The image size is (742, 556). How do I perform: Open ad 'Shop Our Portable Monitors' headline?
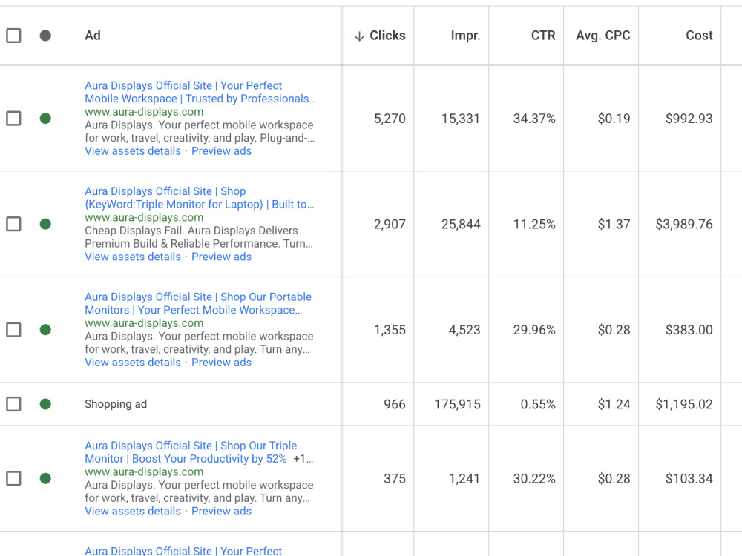(198, 303)
